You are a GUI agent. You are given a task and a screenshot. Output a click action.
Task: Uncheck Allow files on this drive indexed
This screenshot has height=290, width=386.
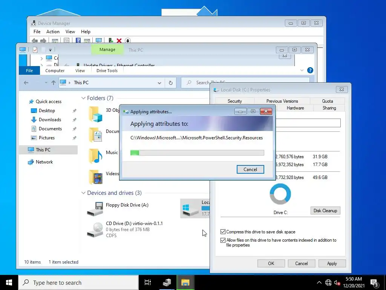coord(223,240)
